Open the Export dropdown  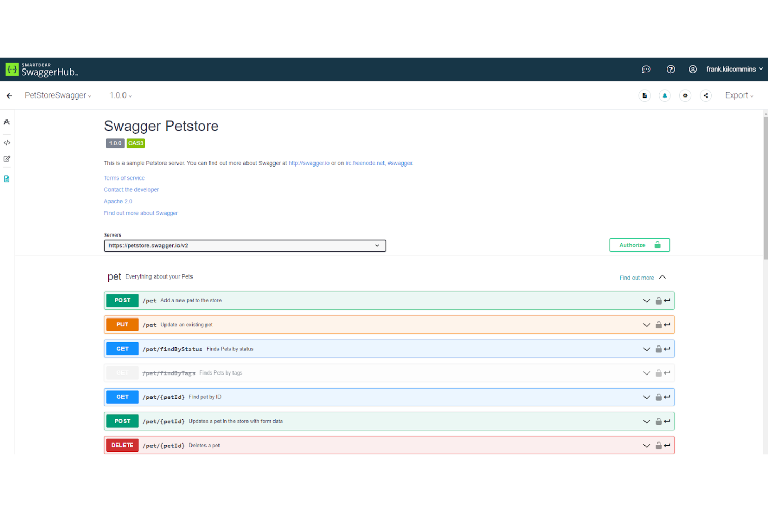pyautogui.click(x=739, y=95)
